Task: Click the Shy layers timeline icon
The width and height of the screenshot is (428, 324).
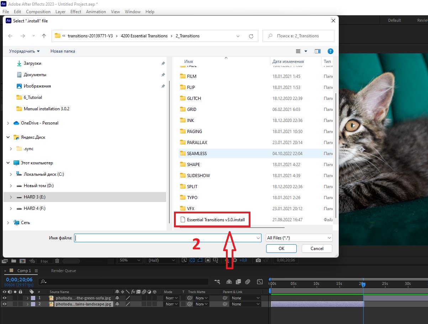Action: tap(229, 282)
